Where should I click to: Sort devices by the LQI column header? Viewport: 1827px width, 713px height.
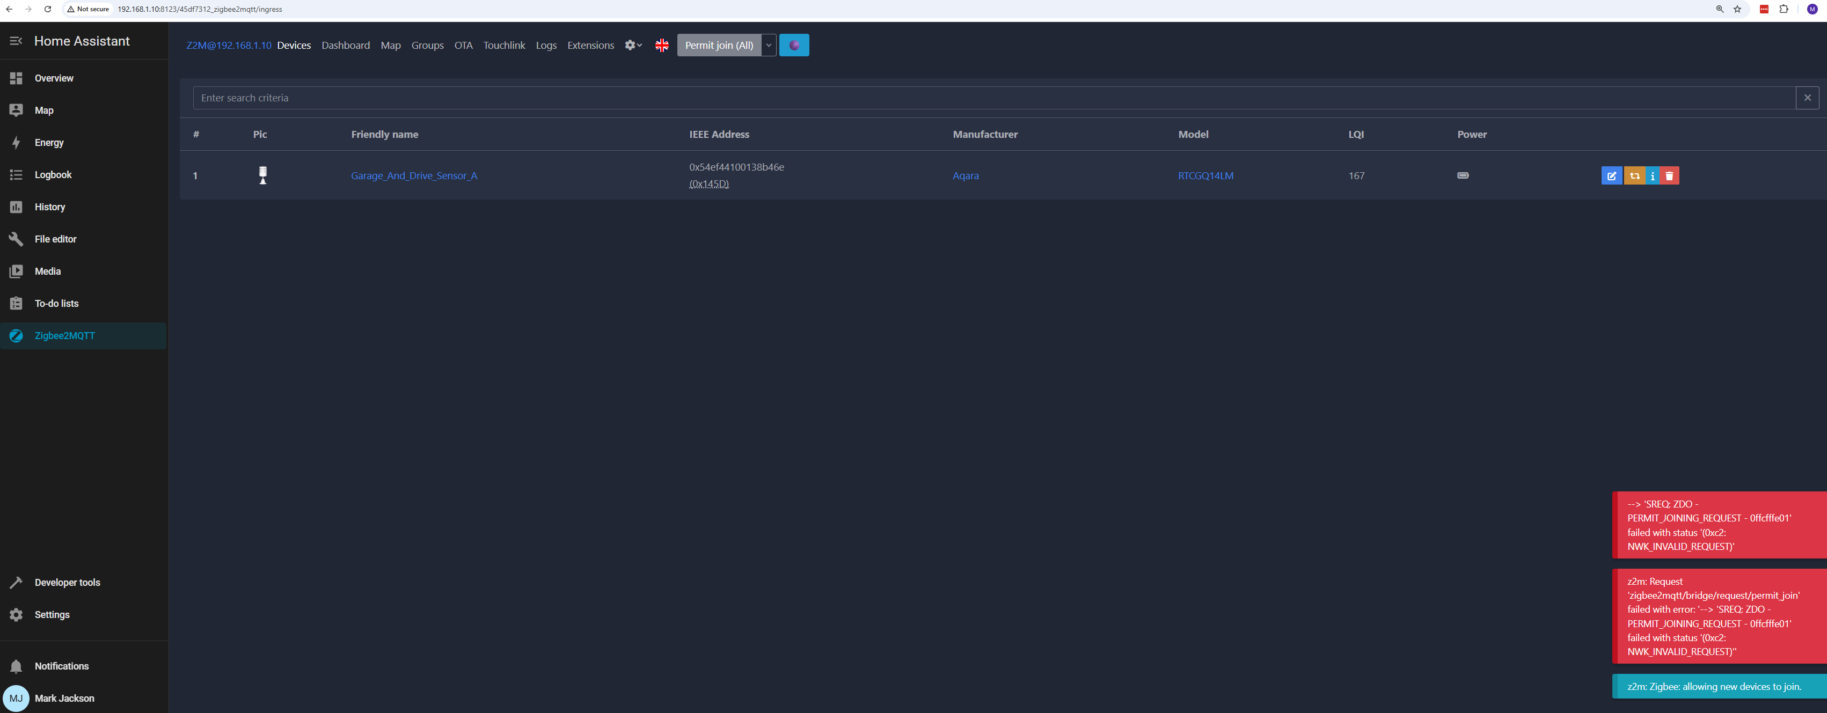(x=1356, y=135)
